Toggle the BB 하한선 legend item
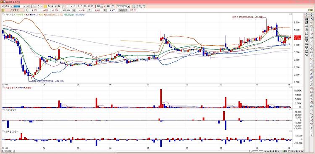 tap(80, 15)
